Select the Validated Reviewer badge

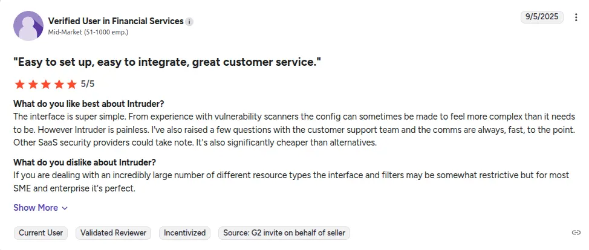(x=114, y=232)
